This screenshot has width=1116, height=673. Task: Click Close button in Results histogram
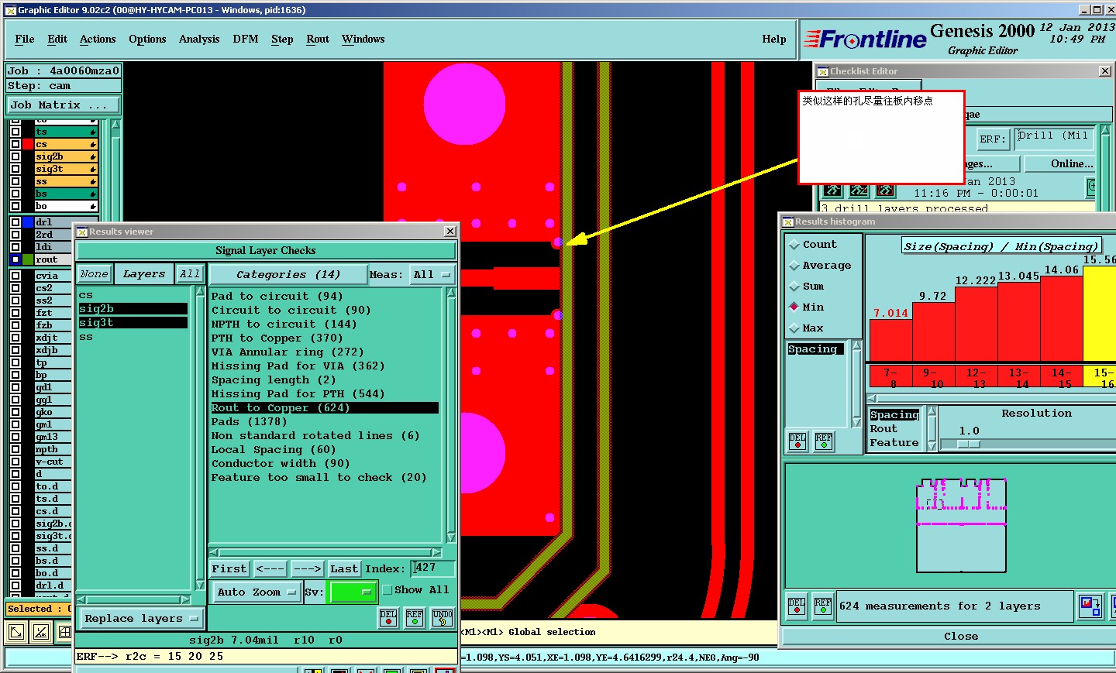coord(961,637)
